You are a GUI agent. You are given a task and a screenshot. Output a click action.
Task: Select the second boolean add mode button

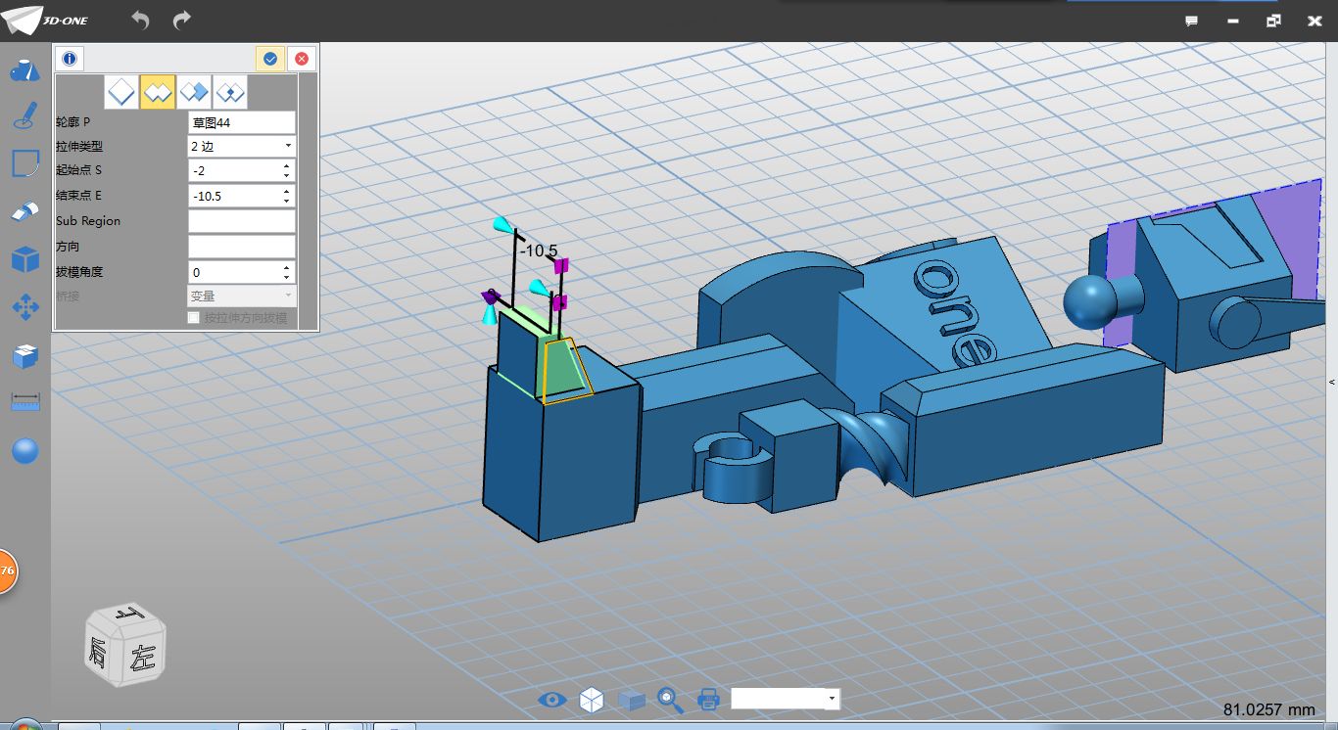pyautogui.click(x=158, y=93)
